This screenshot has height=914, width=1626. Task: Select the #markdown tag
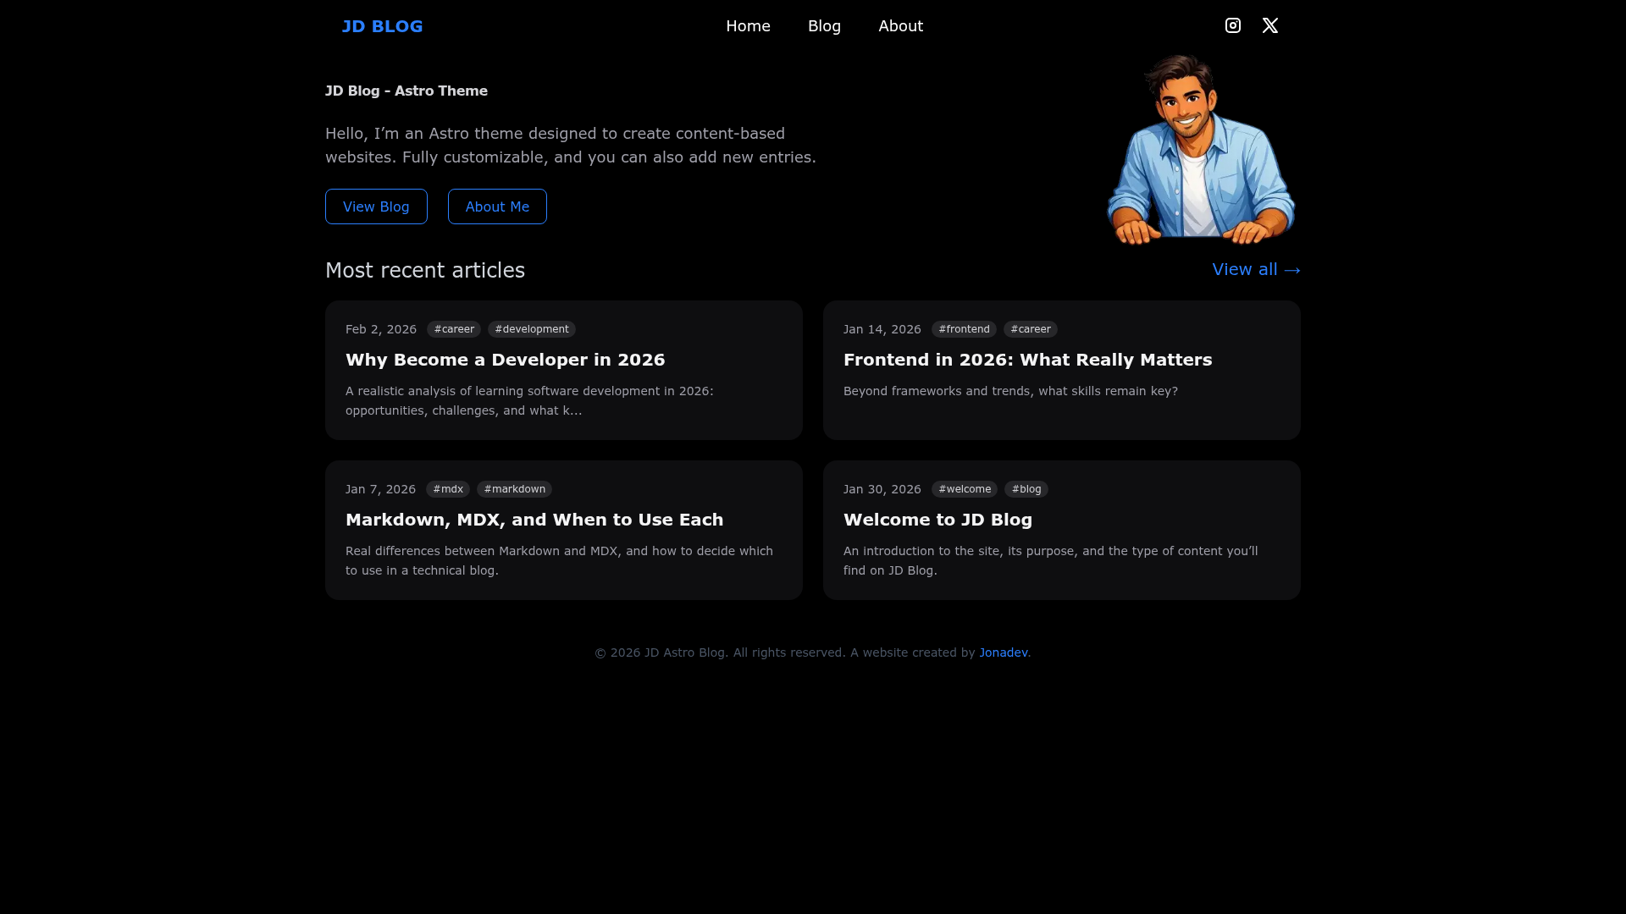click(514, 489)
